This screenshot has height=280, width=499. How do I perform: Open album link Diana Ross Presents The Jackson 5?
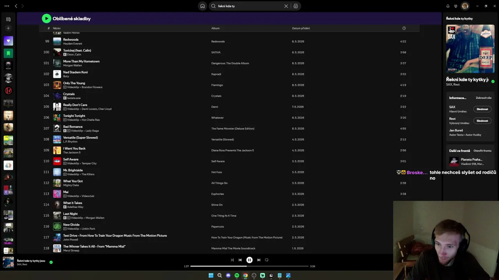[232, 150]
